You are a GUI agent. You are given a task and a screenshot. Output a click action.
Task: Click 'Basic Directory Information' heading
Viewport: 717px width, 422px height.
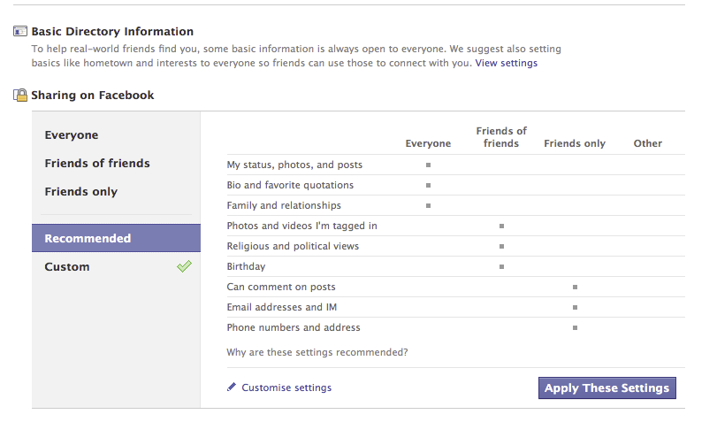[112, 32]
